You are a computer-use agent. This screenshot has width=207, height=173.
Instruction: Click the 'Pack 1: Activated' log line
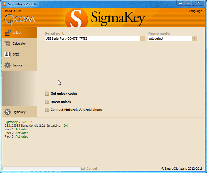point(16,129)
